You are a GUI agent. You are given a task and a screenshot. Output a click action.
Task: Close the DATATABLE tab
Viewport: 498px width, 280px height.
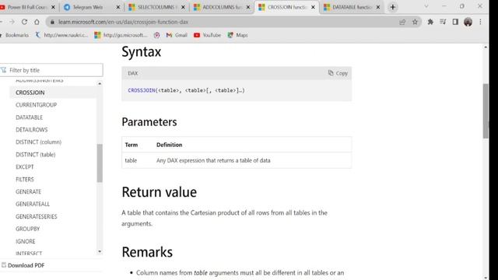point(378,7)
